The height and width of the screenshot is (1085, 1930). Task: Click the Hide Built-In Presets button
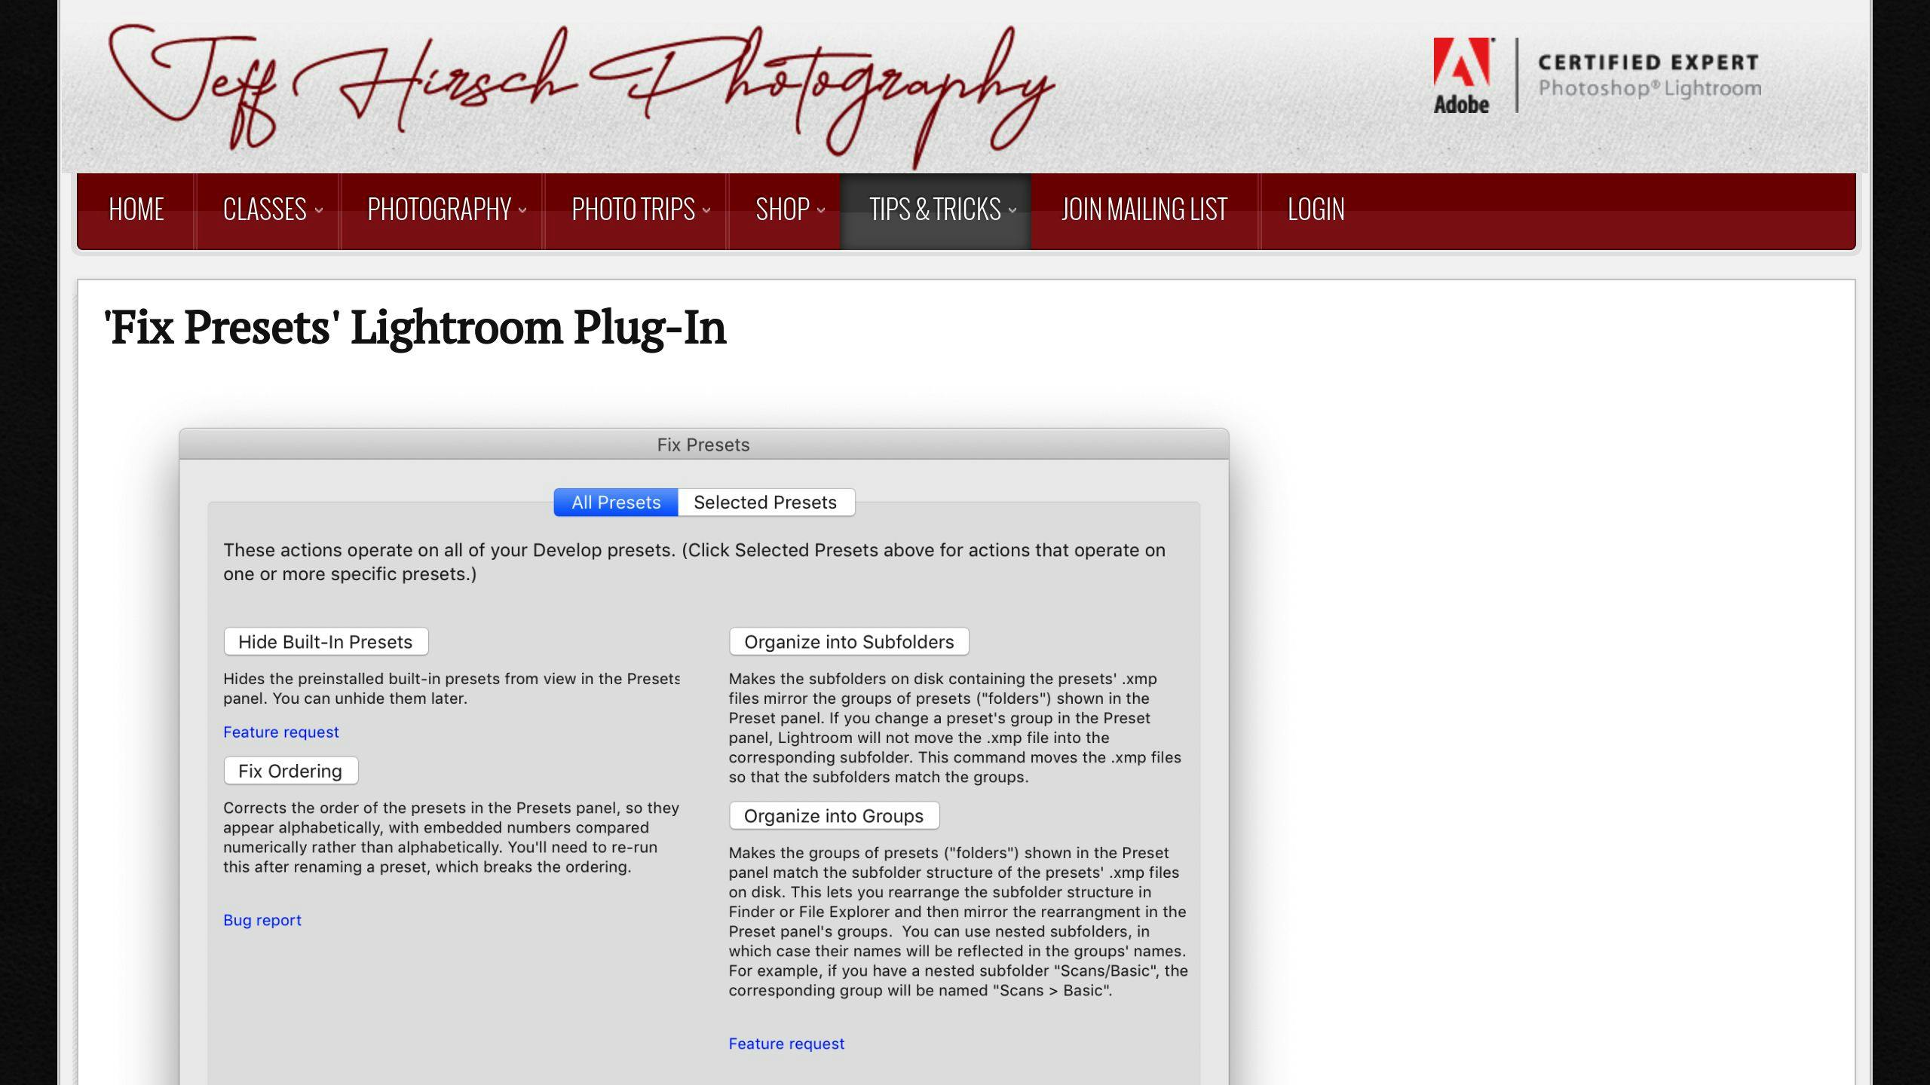pyautogui.click(x=325, y=641)
